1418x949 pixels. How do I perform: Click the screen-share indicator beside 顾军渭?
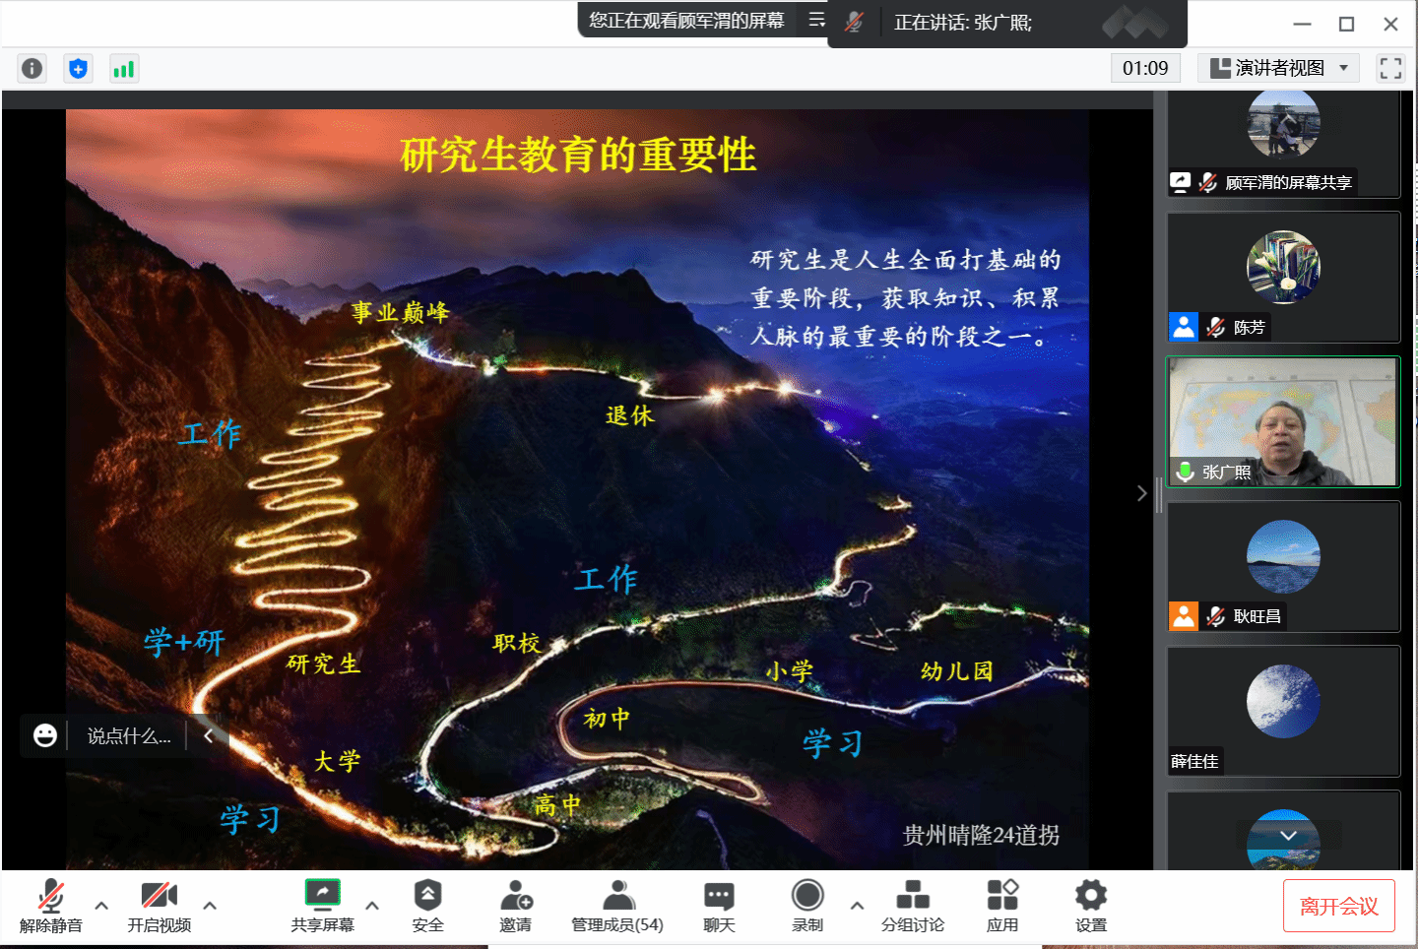coord(1181,182)
